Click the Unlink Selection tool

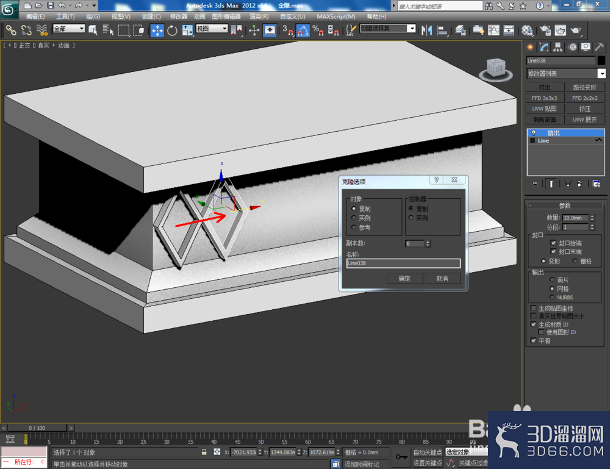26,30
